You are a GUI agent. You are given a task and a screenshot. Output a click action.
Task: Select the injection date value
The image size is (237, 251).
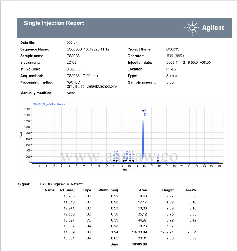pos(188,63)
